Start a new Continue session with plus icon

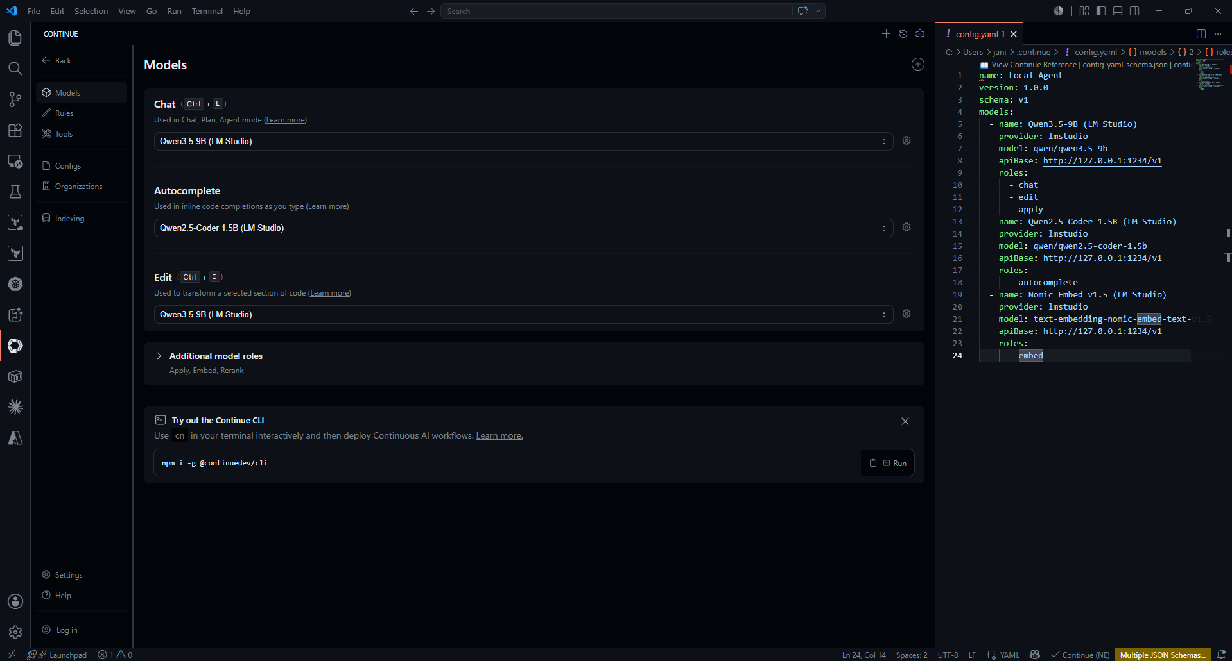coord(886,34)
